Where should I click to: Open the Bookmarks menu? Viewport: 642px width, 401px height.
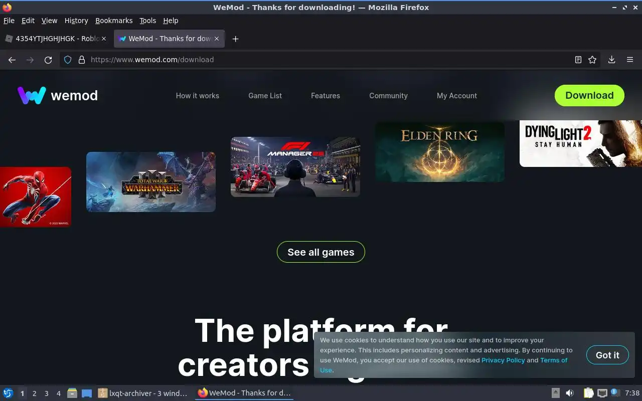114,21
